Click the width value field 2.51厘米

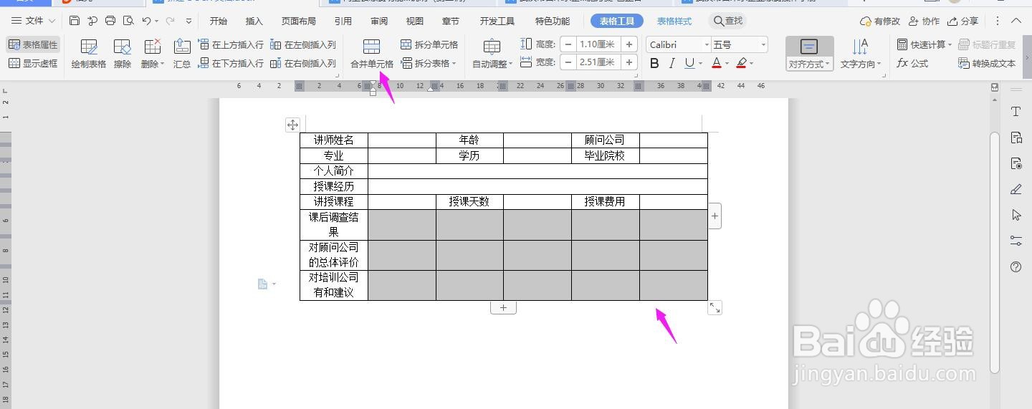pos(598,62)
